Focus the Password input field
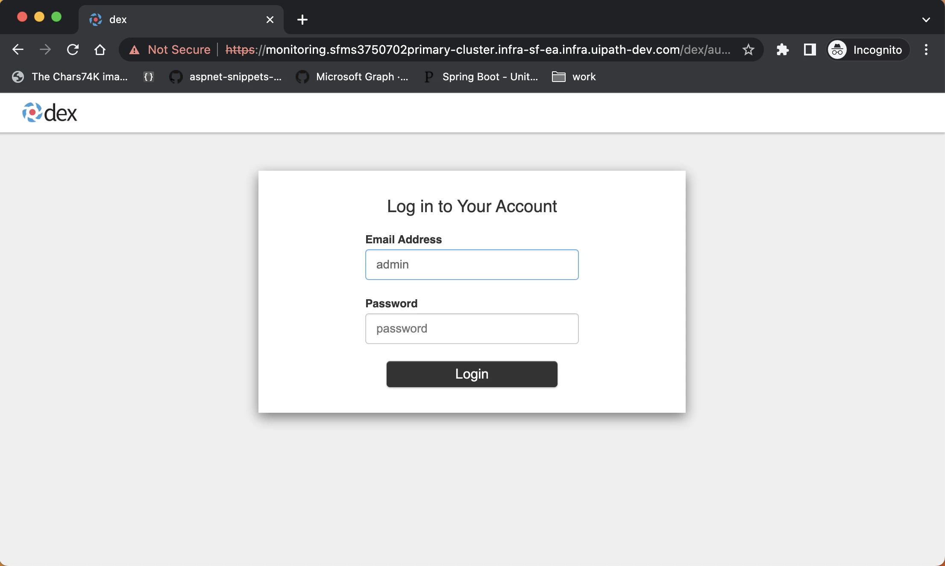The width and height of the screenshot is (945, 566). (472, 329)
